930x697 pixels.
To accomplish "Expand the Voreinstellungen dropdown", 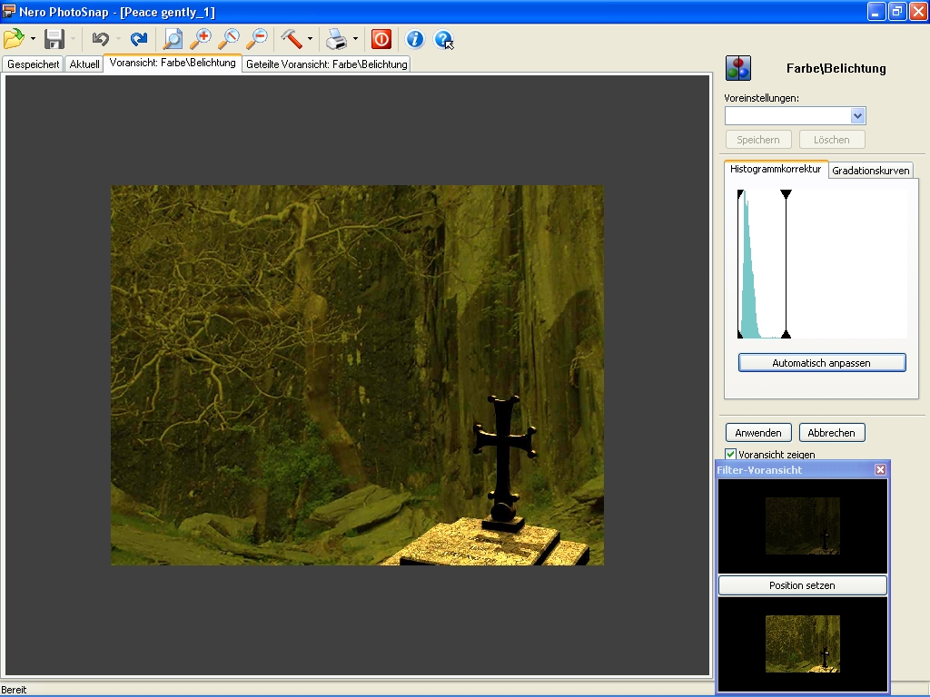I will (x=857, y=116).
